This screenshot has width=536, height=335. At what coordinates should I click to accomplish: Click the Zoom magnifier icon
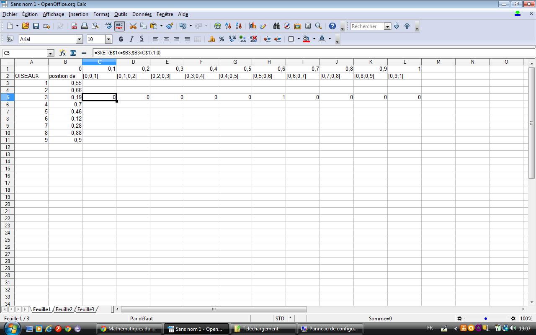319,26
